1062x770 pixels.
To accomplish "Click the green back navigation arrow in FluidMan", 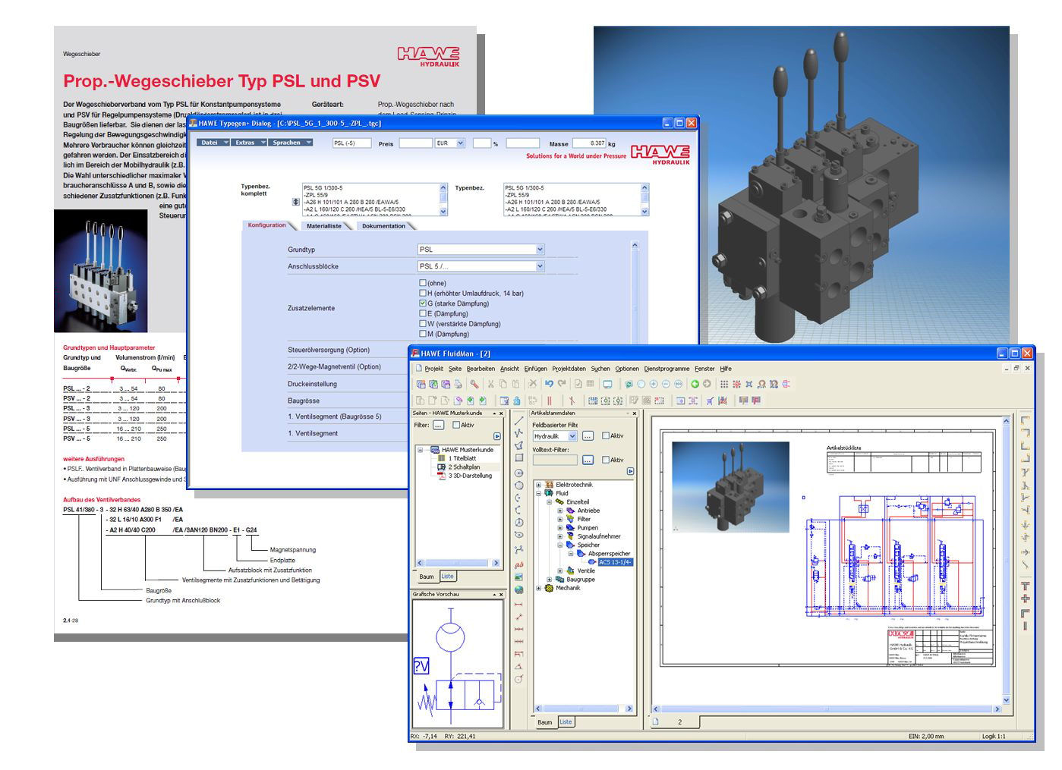I will coord(695,384).
